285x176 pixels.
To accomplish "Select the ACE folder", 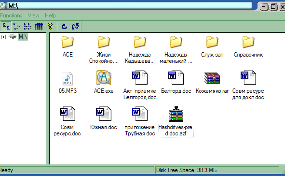I will [68, 47].
